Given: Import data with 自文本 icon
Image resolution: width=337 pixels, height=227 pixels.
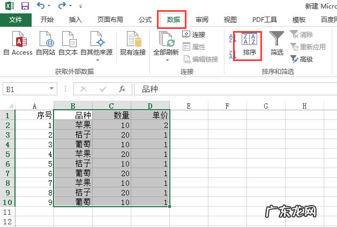Looking at the screenshot, I should click(68, 43).
